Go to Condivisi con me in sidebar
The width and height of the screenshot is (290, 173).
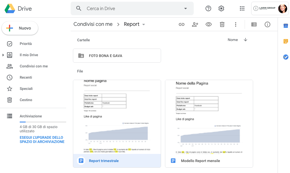[x=34, y=66]
